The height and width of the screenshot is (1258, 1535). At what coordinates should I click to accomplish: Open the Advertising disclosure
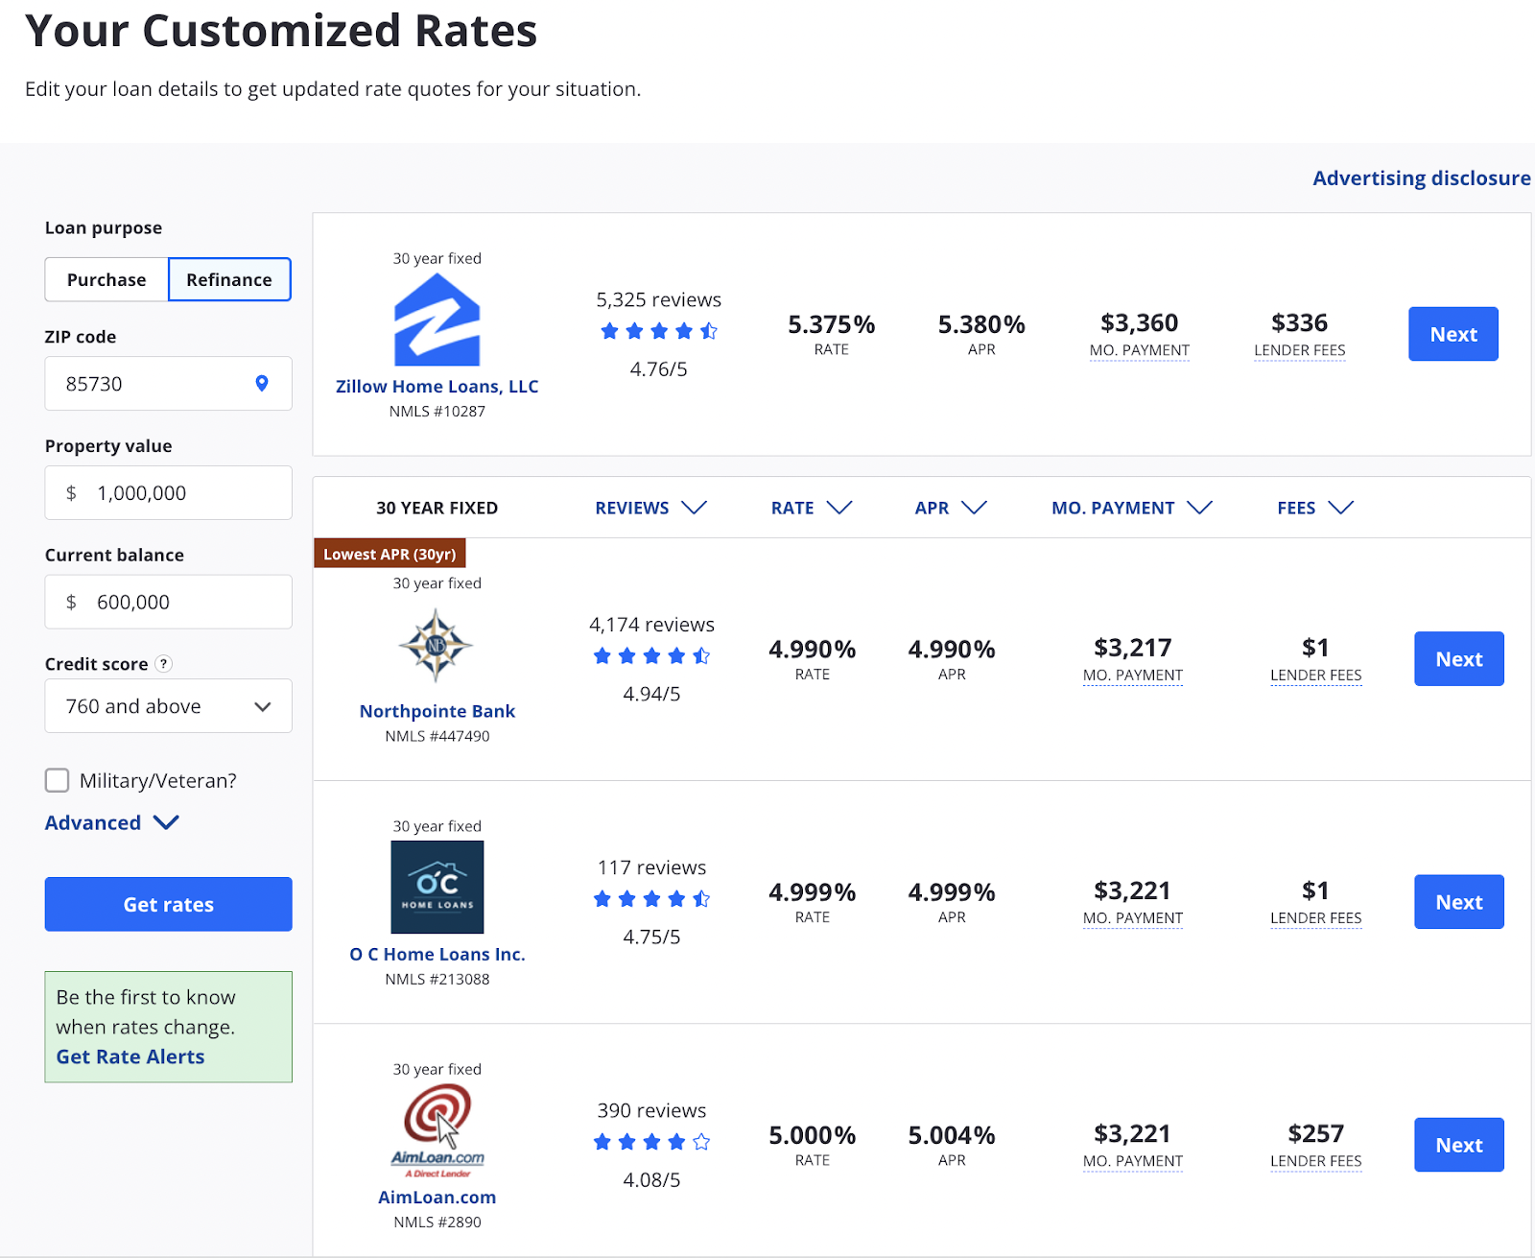(x=1421, y=178)
